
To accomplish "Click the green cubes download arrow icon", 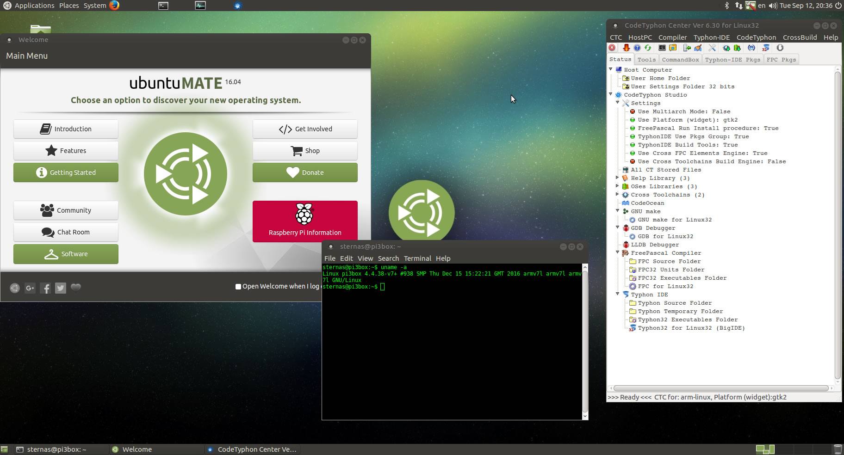I will (737, 48).
